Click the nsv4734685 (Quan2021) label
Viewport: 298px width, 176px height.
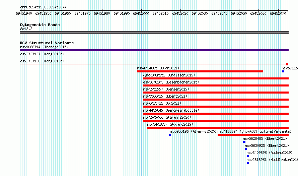coord(158,68)
